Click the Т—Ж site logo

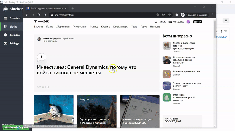(41, 21)
